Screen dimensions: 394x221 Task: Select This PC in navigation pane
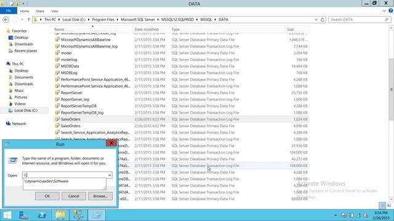[x=18, y=64]
